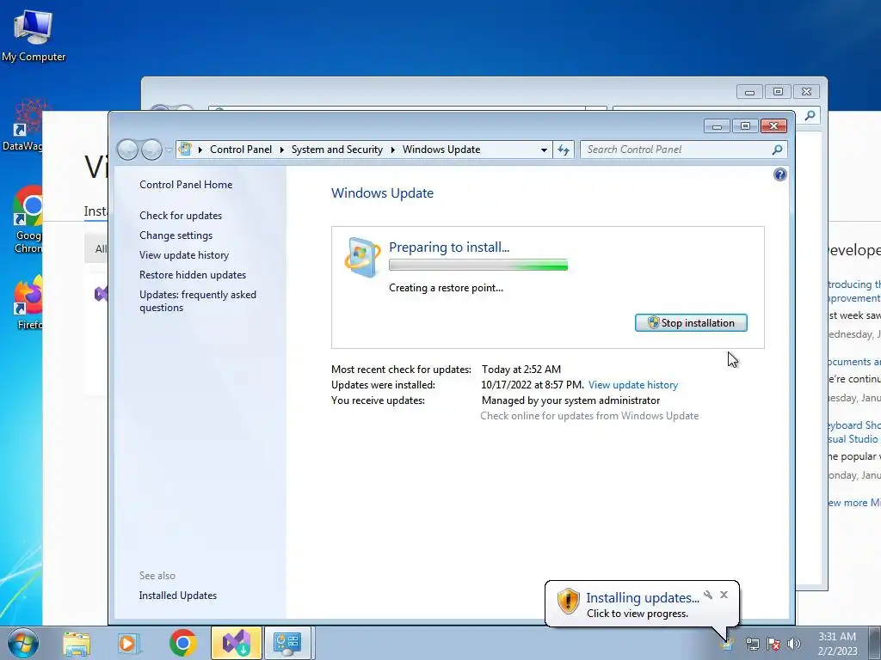This screenshot has height=660, width=881.
Task: Click the network tray icon
Action: [752, 644]
